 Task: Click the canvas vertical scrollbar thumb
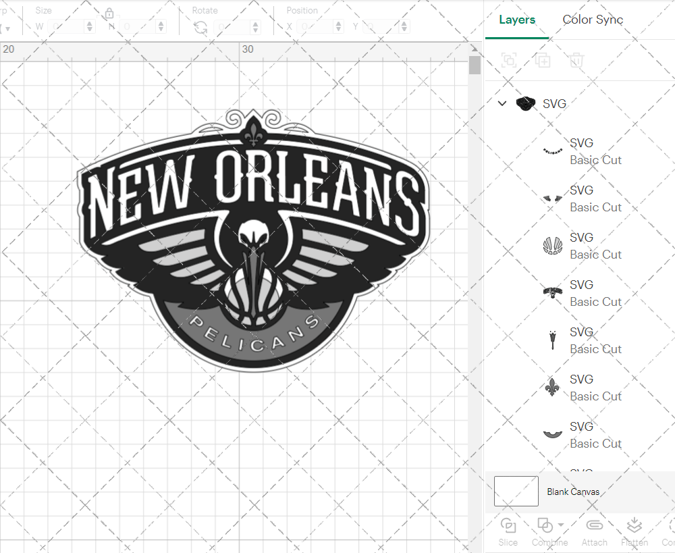click(x=475, y=65)
